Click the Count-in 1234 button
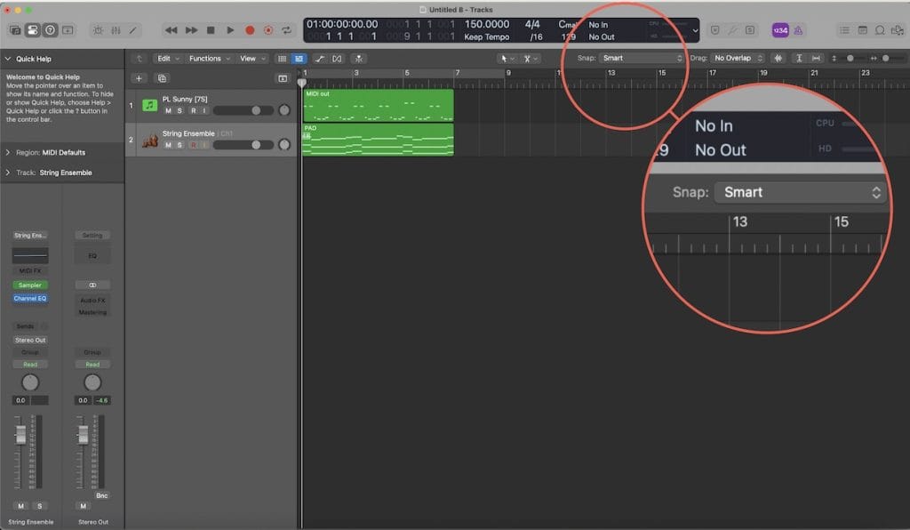The image size is (910, 530). (779, 29)
